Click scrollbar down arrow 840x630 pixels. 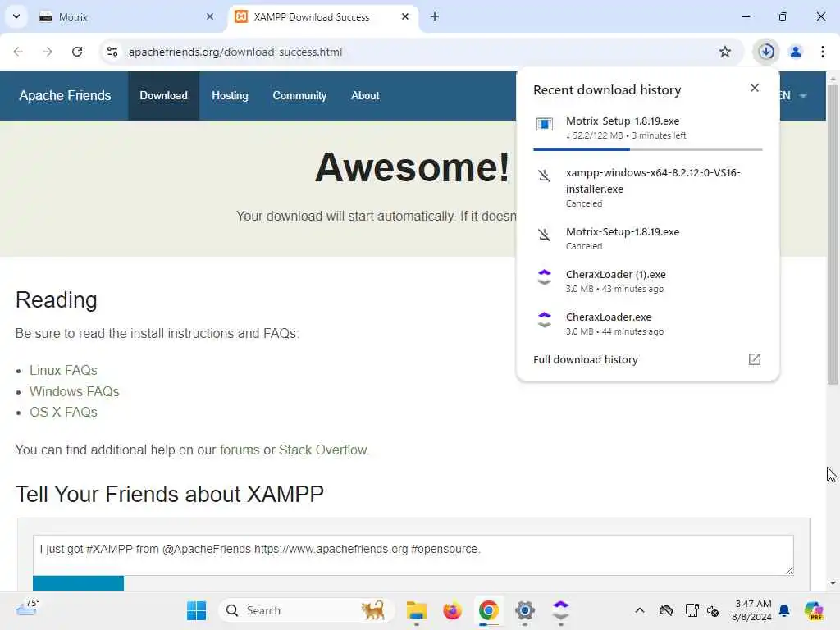tap(833, 583)
